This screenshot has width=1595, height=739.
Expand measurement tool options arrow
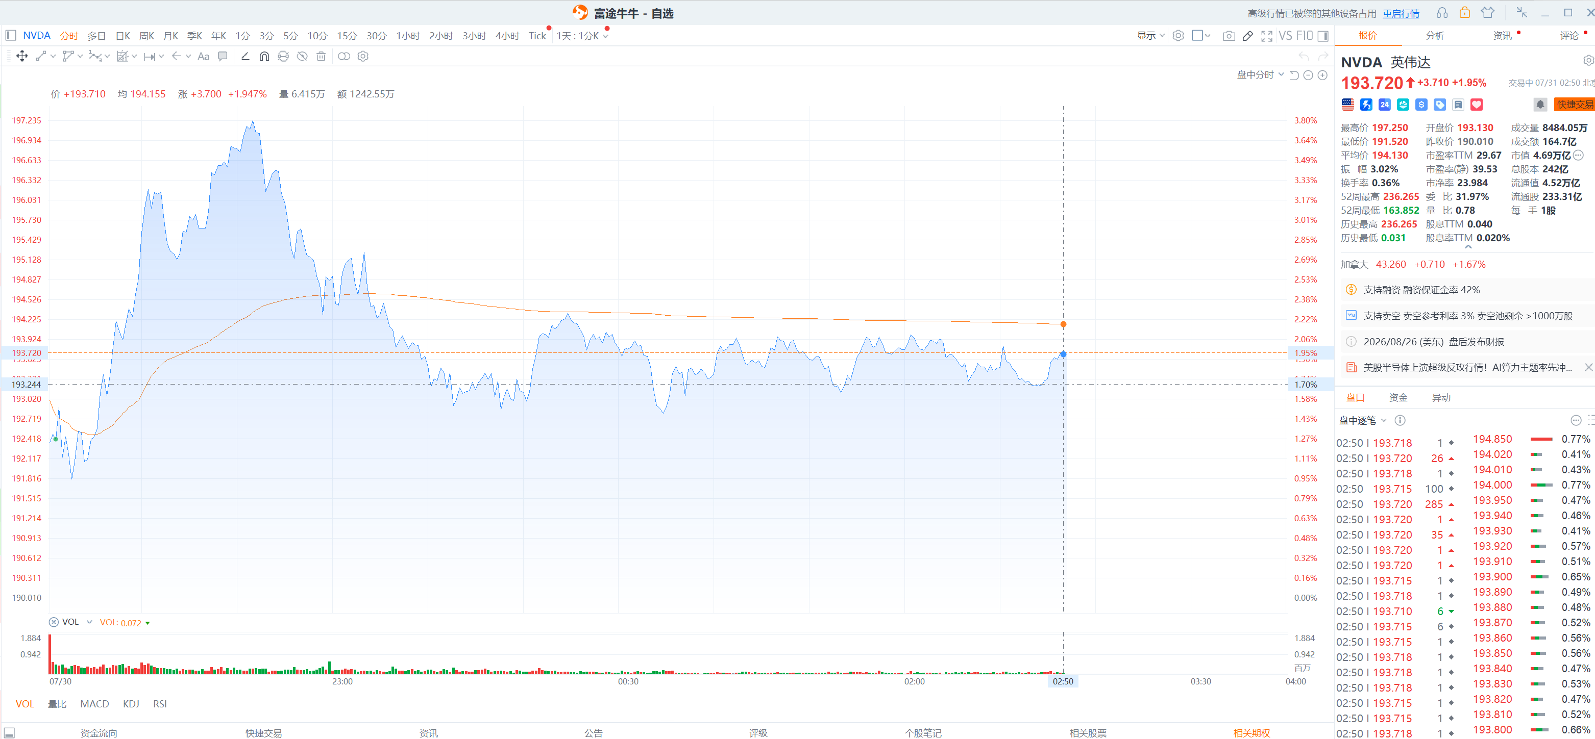161,56
